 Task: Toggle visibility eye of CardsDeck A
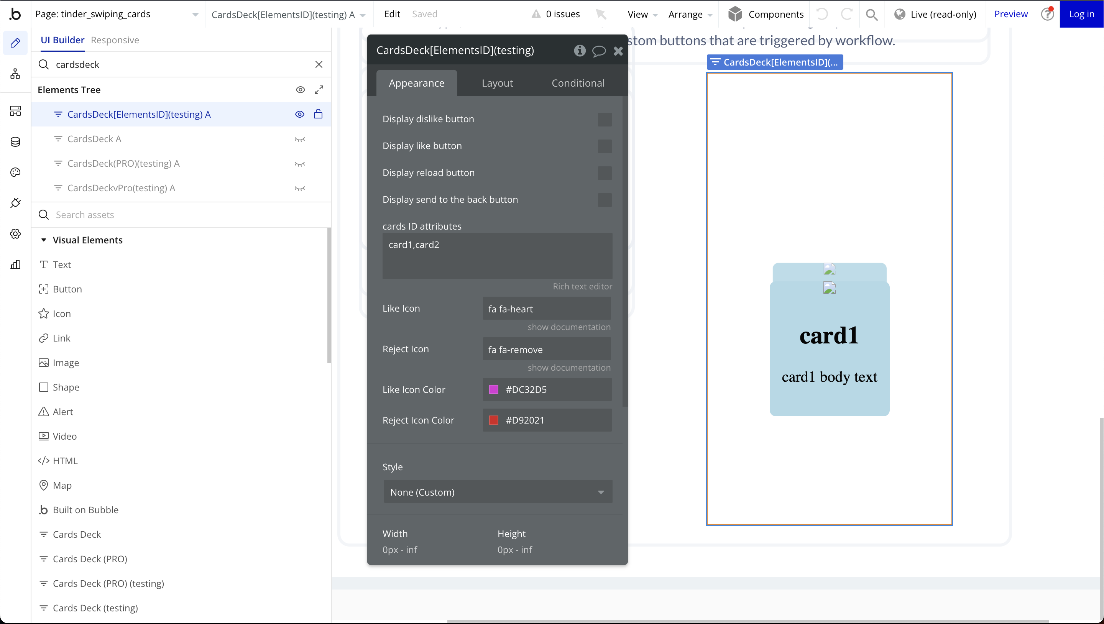tap(299, 139)
